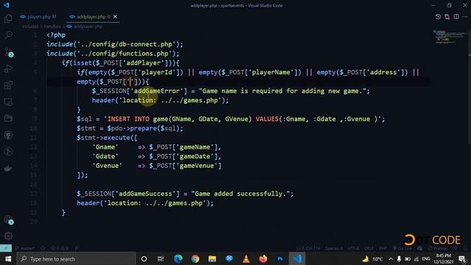
Task: Change CRLF line ending setting
Action: [369, 248]
